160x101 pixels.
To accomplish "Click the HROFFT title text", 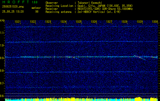I will tap(16, 2).
